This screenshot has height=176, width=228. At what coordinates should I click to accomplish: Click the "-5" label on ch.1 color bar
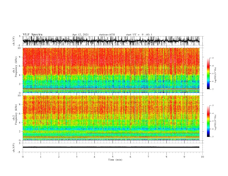(x=212, y=74)
